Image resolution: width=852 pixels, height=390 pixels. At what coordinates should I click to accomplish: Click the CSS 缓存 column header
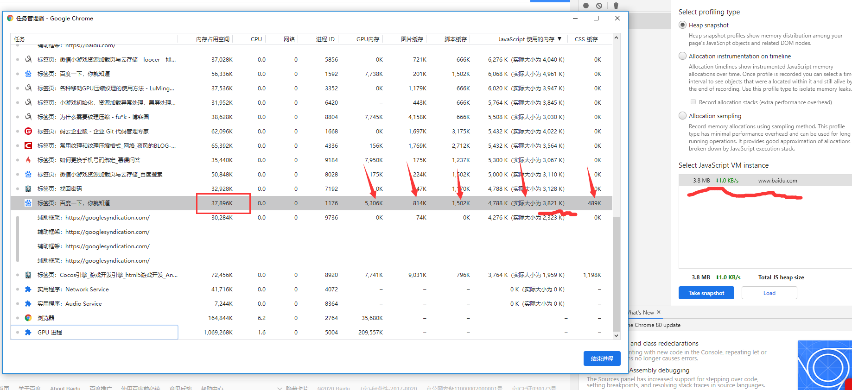(x=586, y=39)
